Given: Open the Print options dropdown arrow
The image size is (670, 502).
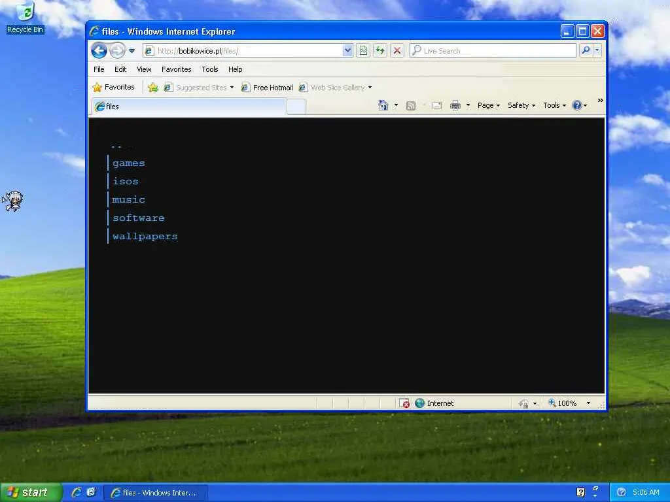Looking at the screenshot, I should (x=468, y=105).
